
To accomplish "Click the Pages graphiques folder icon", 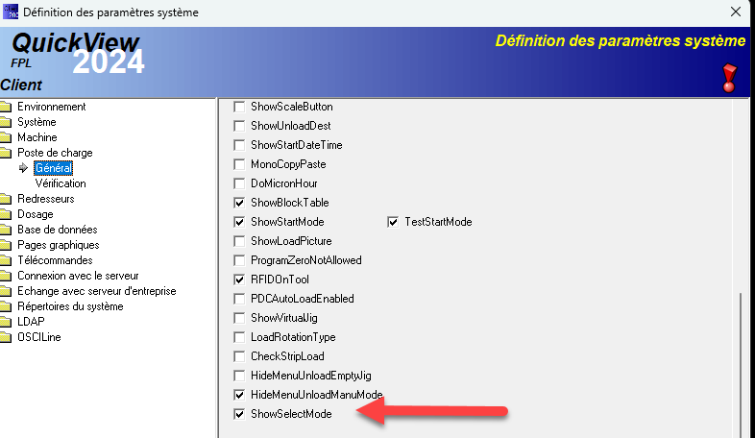I will 6,245.
